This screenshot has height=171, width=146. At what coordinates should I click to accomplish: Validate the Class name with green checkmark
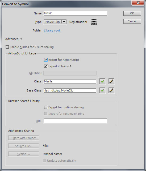102,81
